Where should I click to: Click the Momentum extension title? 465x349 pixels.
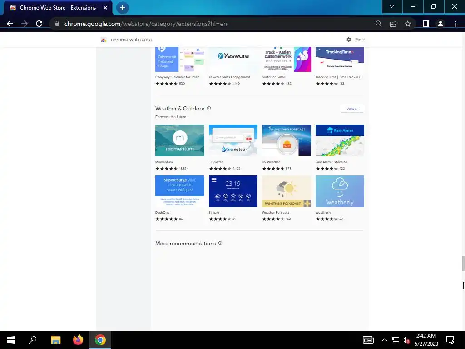[x=163, y=162]
